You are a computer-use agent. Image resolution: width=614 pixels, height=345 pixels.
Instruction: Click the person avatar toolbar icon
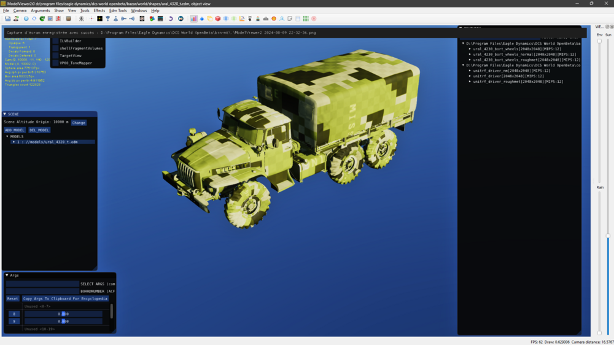(16, 18)
